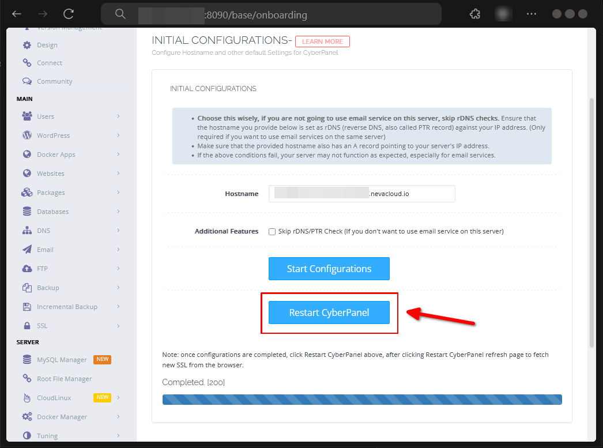Expand the DNS submenu chevron
603x448 pixels.
point(118,231)
